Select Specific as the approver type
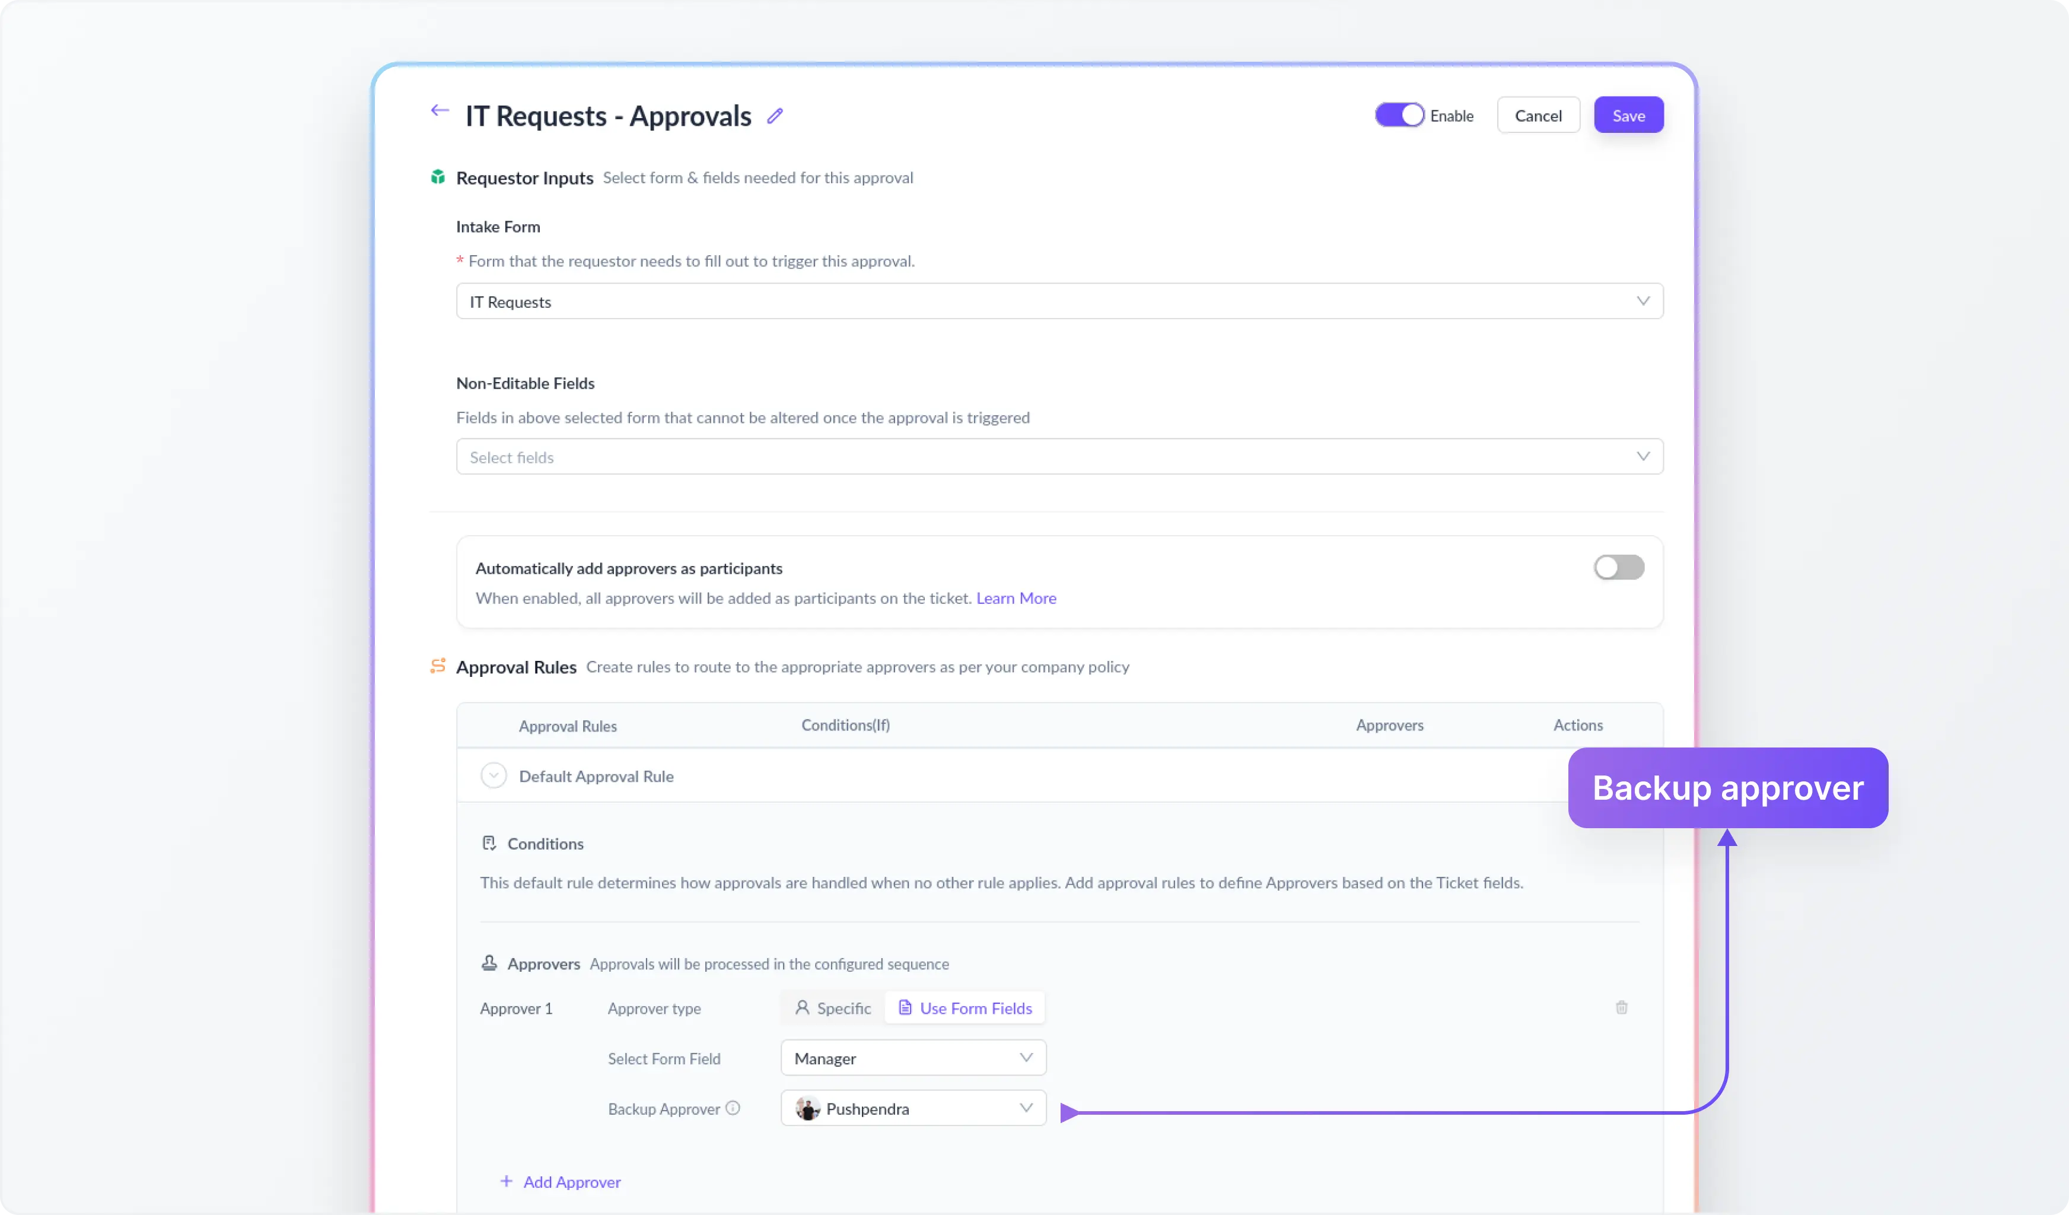 coord(832,1007)
